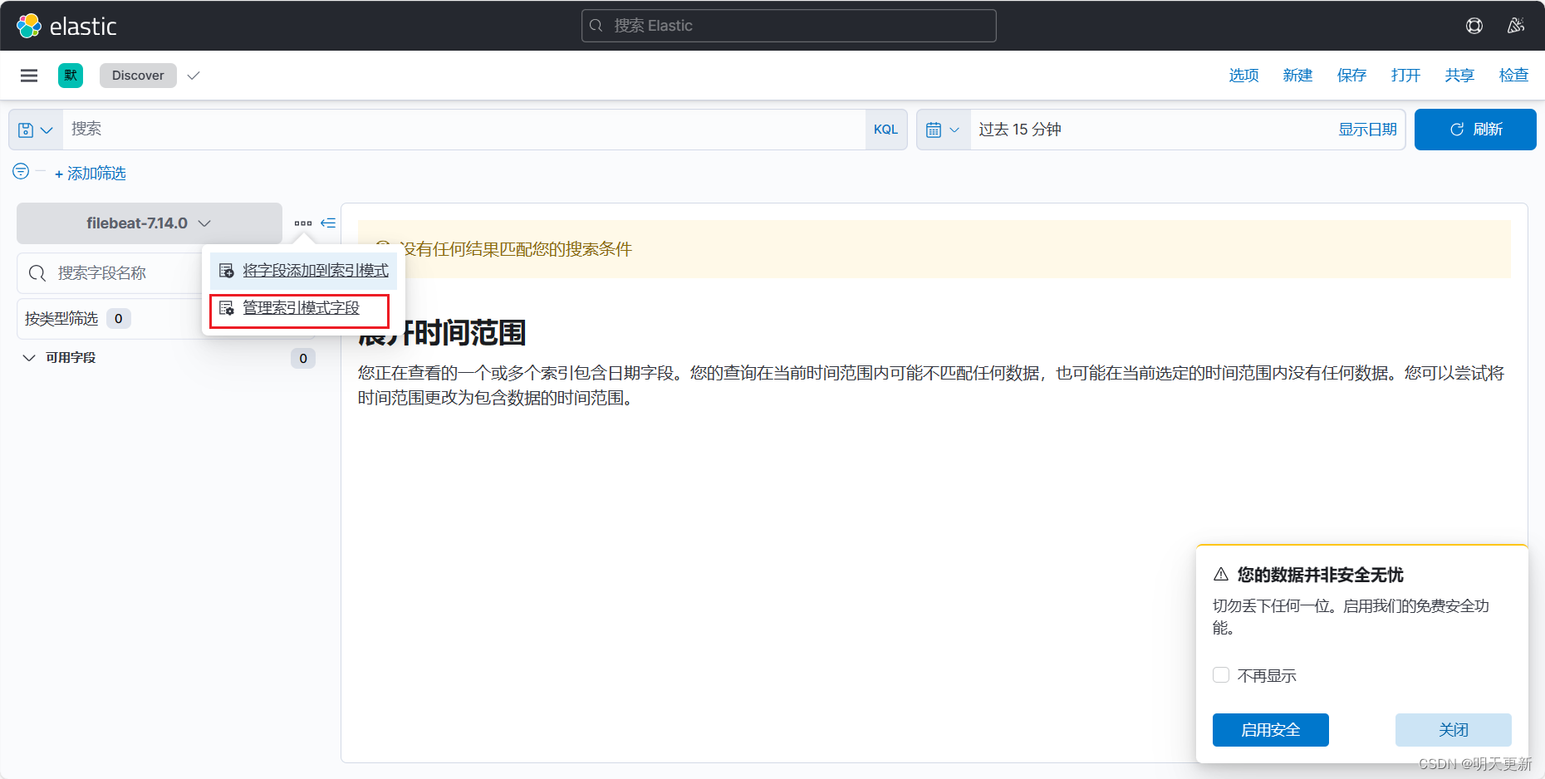Screen dimensions: 1545x779
Task: Open the main navigation hamburger menu
Action: click(x=29, y=75)
